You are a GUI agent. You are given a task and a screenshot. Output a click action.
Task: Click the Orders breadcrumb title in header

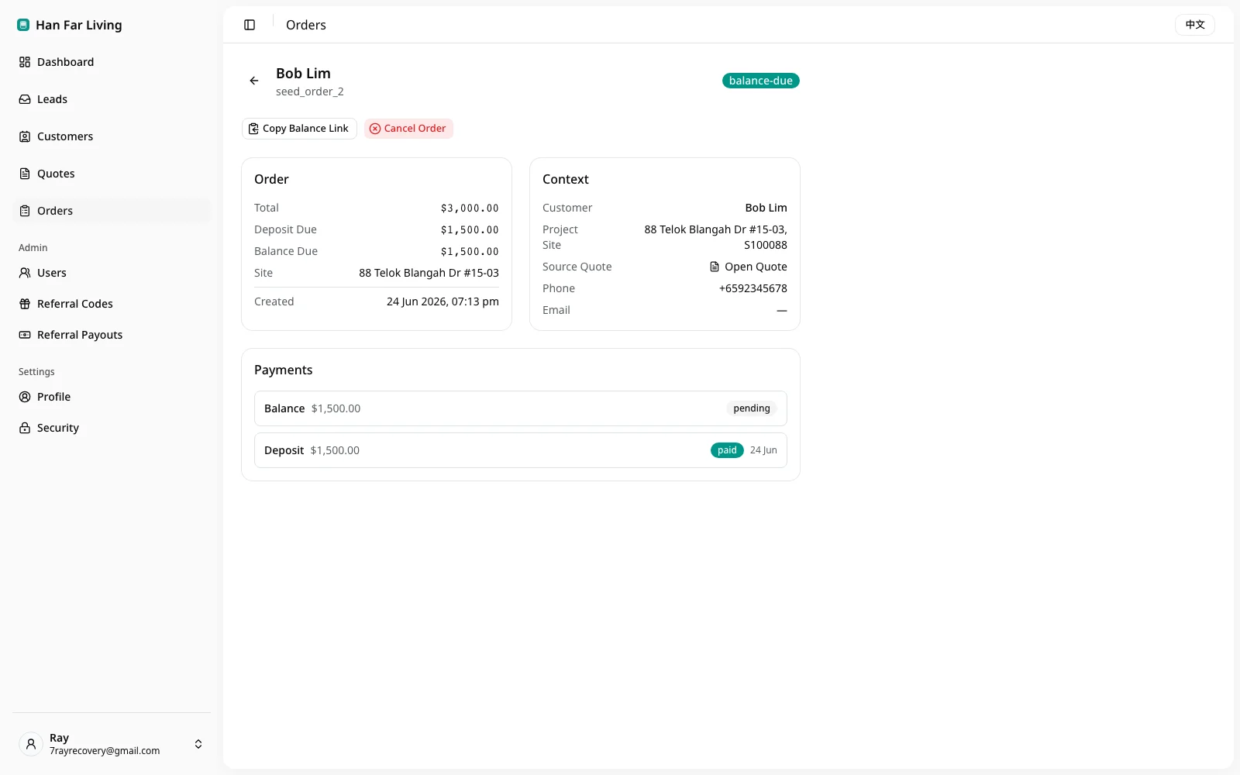[x=306, y=25]
